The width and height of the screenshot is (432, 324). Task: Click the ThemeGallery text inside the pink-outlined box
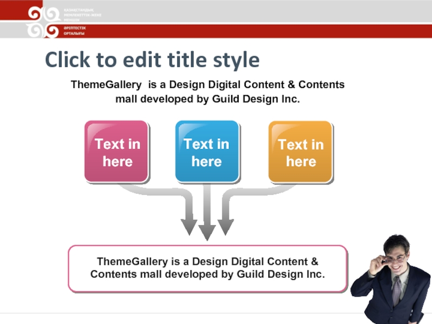[208, 268]
